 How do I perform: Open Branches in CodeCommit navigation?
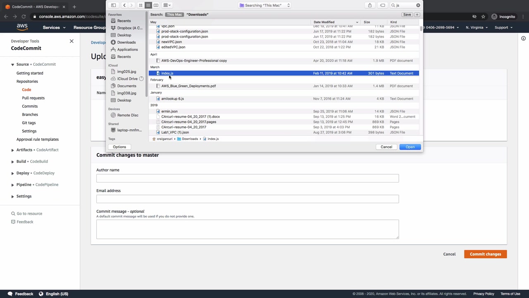click(30, 115)
